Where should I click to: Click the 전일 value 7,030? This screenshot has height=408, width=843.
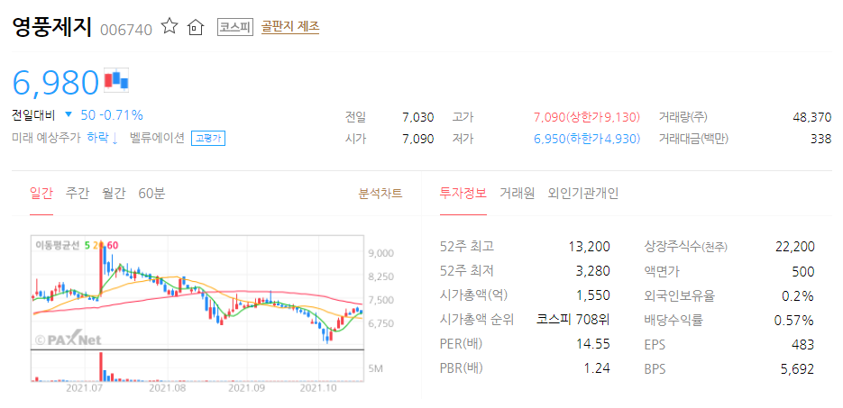tap(417, 117)
